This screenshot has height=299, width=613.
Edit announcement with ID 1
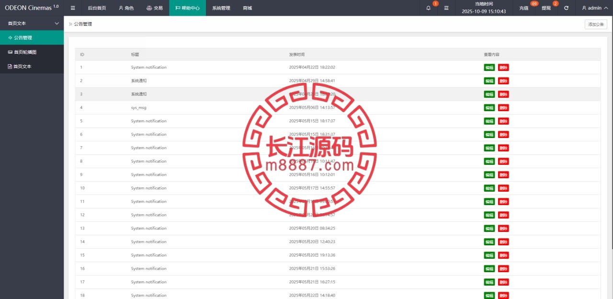click(x=489, y=68)
